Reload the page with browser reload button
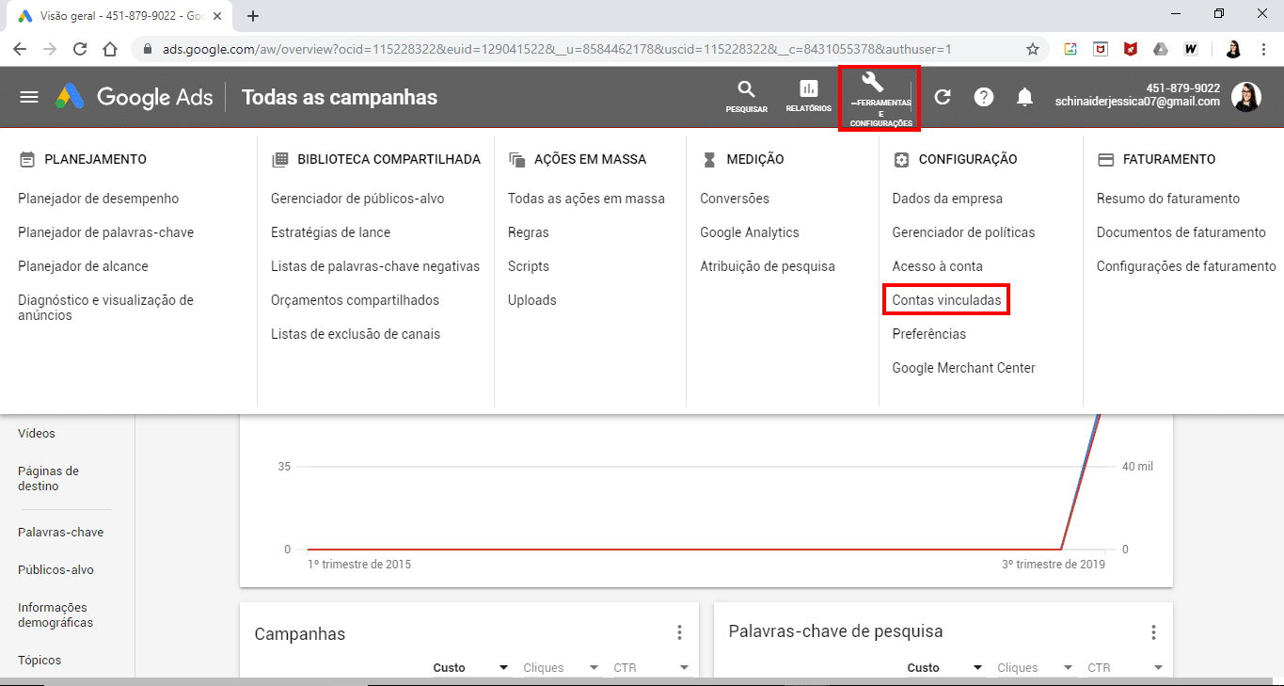The width and height of the screenshot is (1284, 686). pos(80,49)
